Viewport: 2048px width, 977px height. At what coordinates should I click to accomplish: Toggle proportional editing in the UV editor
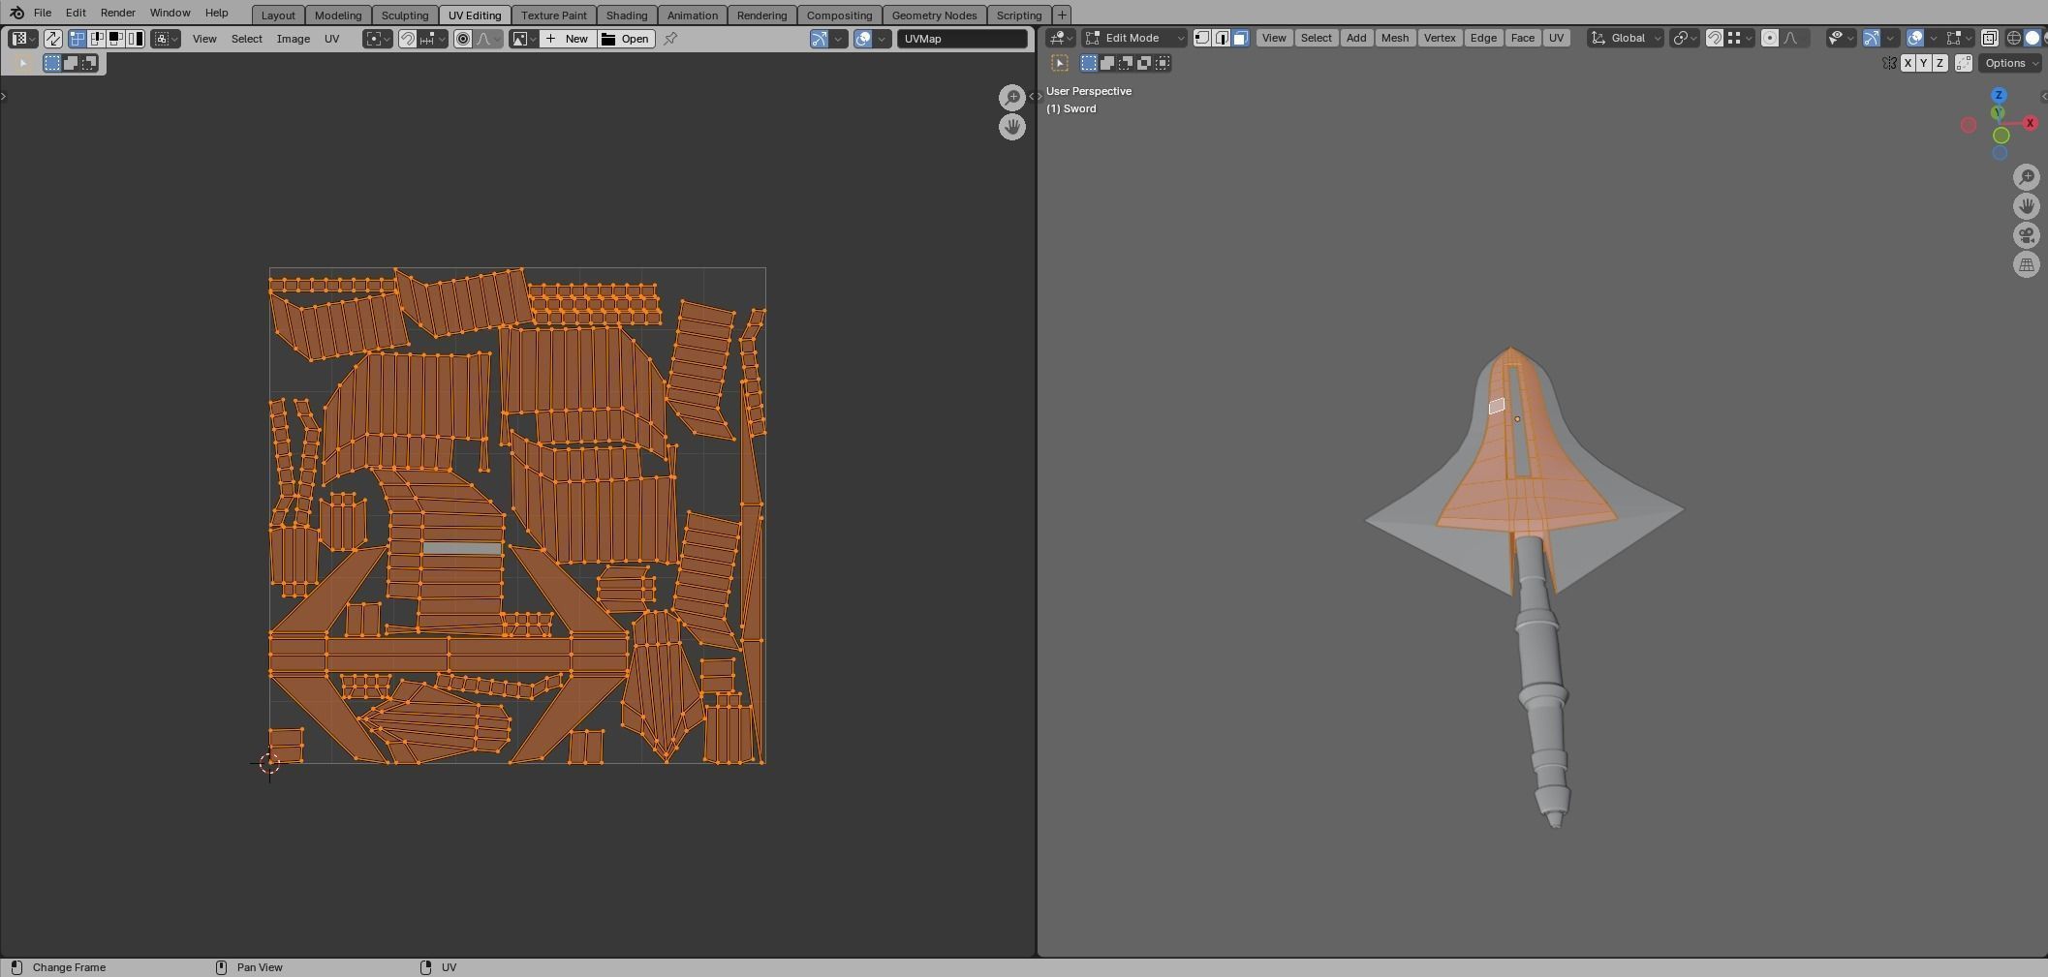tap(463, 39)
